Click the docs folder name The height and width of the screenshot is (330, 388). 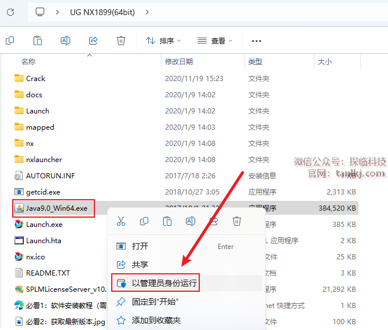pos(34,94)
